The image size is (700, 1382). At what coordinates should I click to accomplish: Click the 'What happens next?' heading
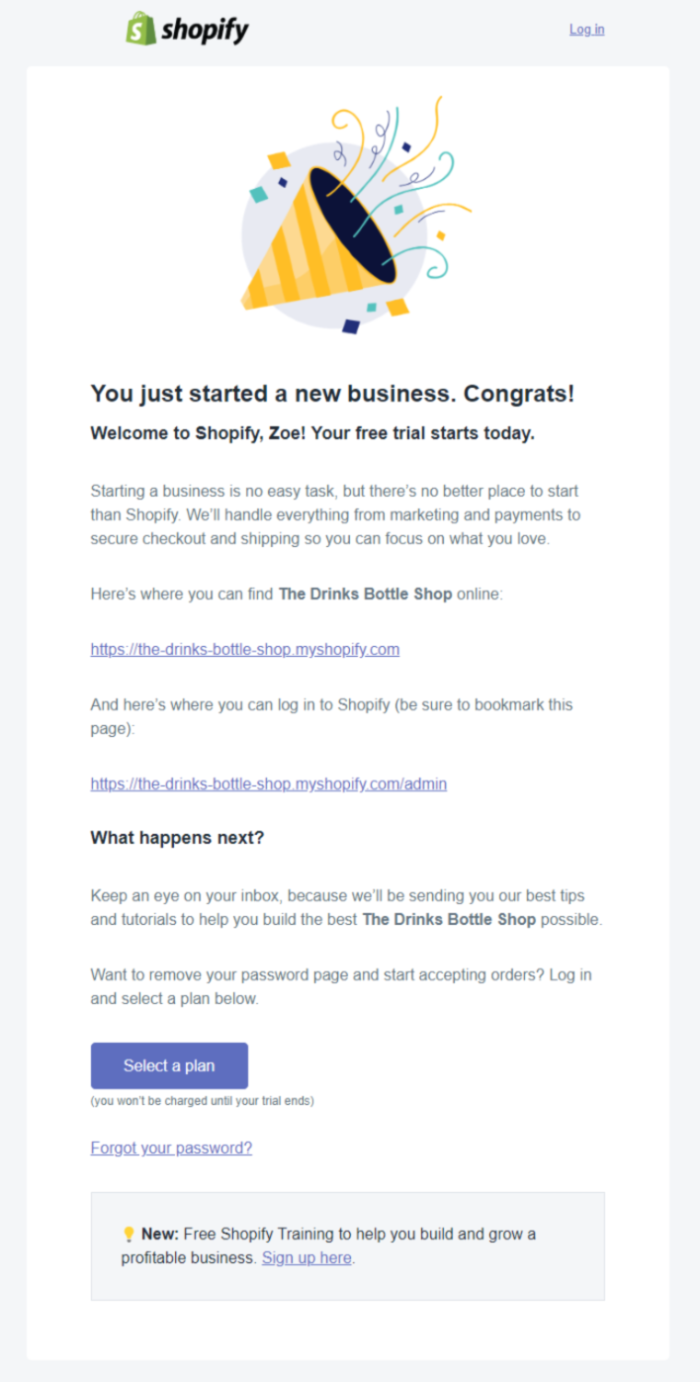pos(177,838)
